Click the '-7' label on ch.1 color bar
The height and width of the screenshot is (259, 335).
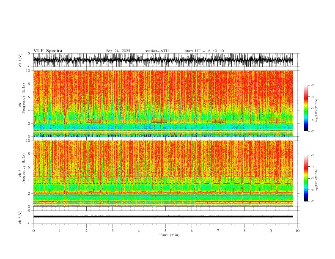[312, 131]
